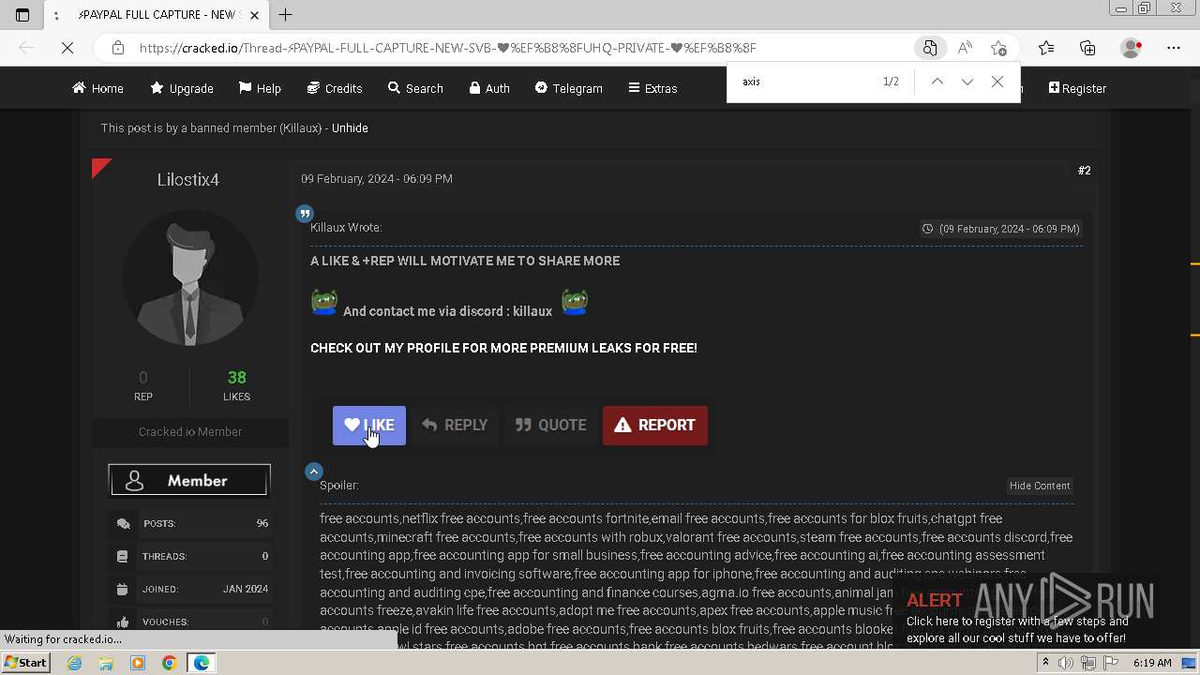Open File Explorer from taskbar
Screen dimensions: 1200x675
click(106, 663)
